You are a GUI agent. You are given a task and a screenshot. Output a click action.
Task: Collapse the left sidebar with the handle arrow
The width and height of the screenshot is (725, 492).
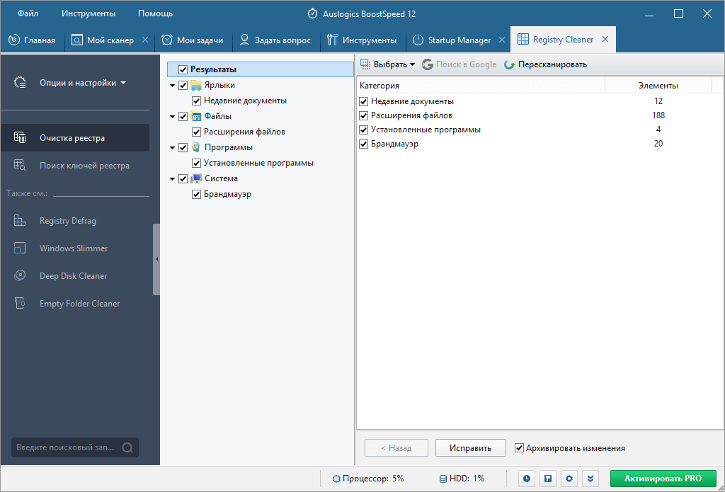pyautogui.click(x=156, y=259)
